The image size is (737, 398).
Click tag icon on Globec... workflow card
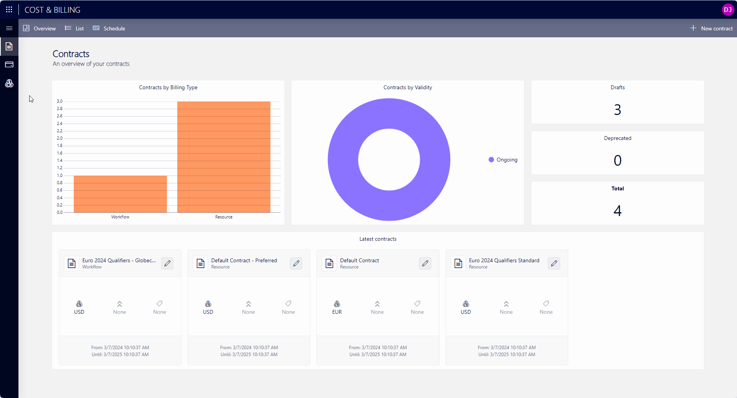click(x=160, y=303)
